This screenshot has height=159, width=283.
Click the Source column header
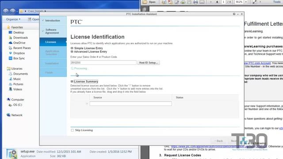pos(130,97)
